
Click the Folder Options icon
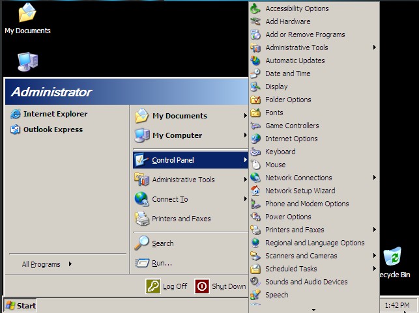click(255, 100)
